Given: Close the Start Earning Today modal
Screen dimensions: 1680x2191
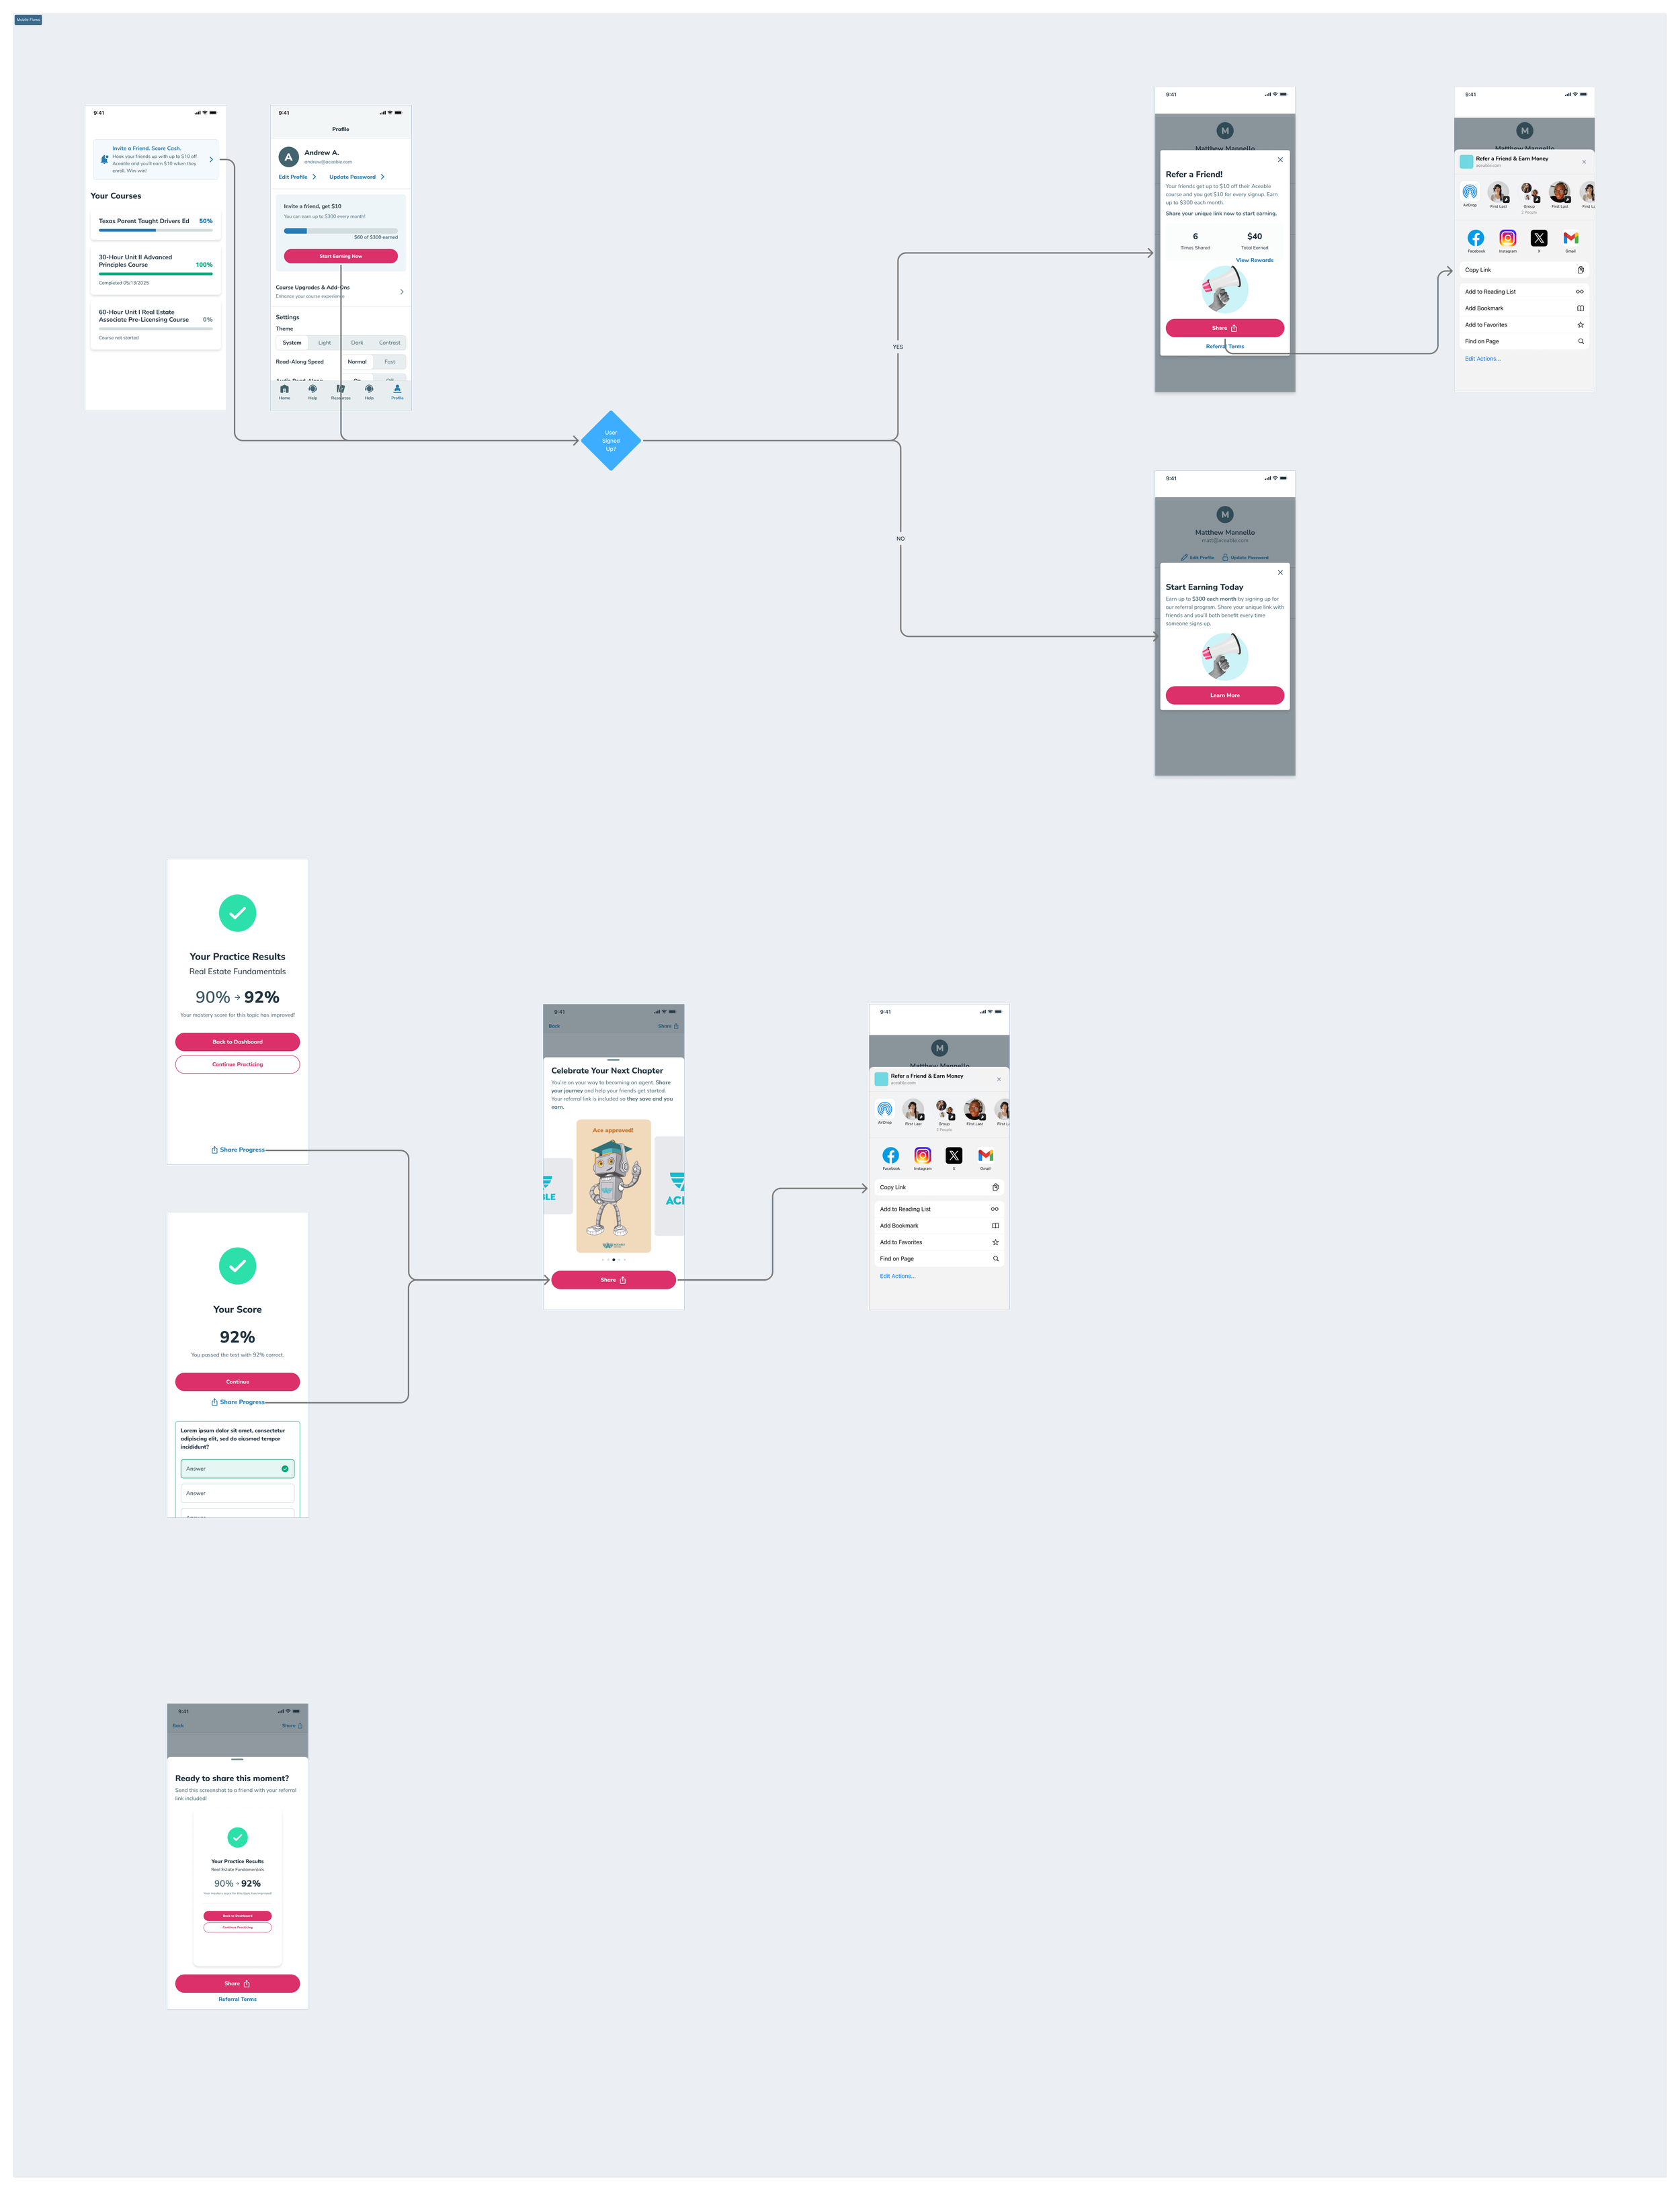Looking at the screenshot, I should point(1280,572).
